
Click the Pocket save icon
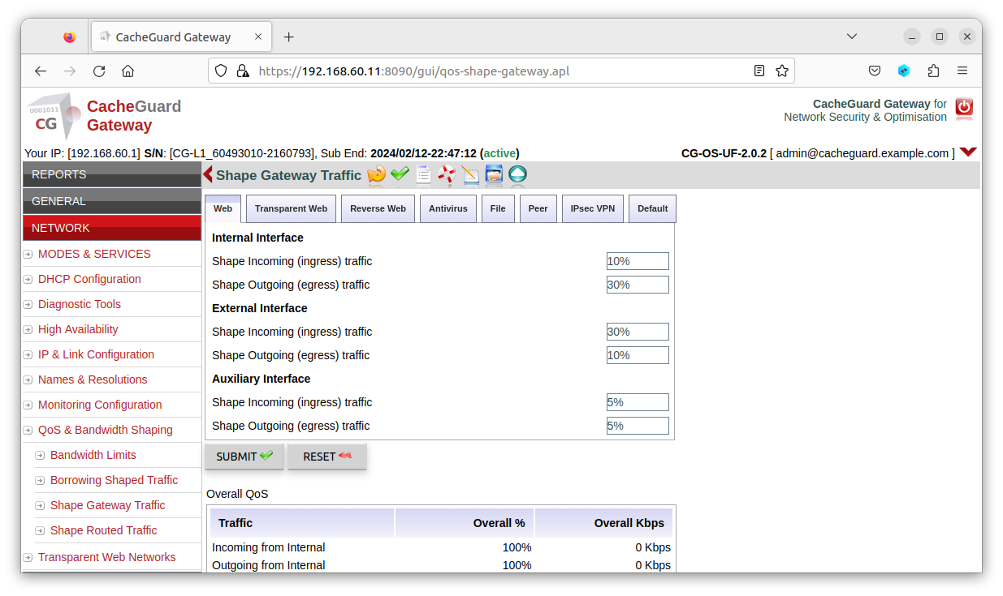pos(875,71)
